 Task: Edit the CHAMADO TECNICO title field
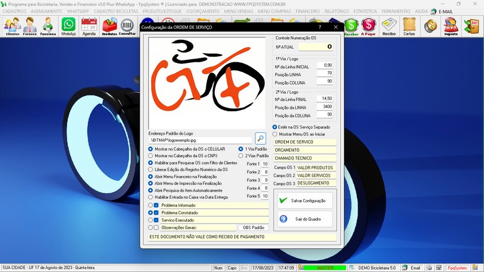pos(305,158)
